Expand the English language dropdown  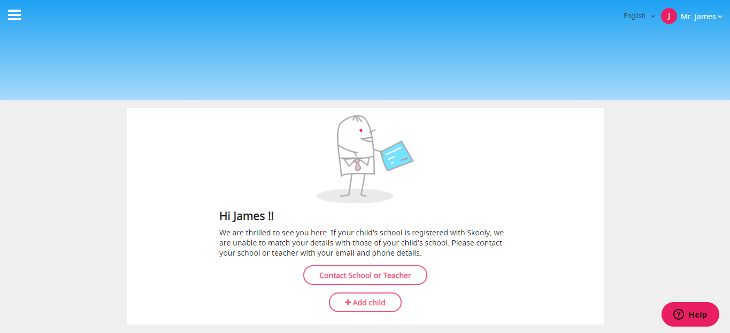[639, 16]
